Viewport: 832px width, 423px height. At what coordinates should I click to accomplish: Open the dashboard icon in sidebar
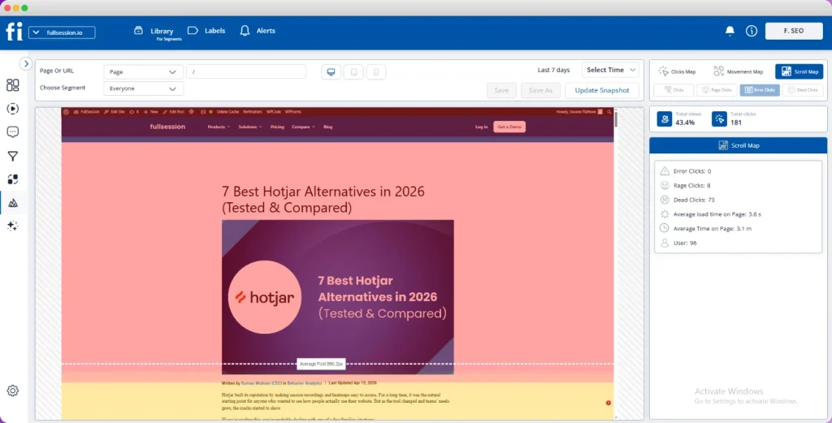(x=13, y=85)
